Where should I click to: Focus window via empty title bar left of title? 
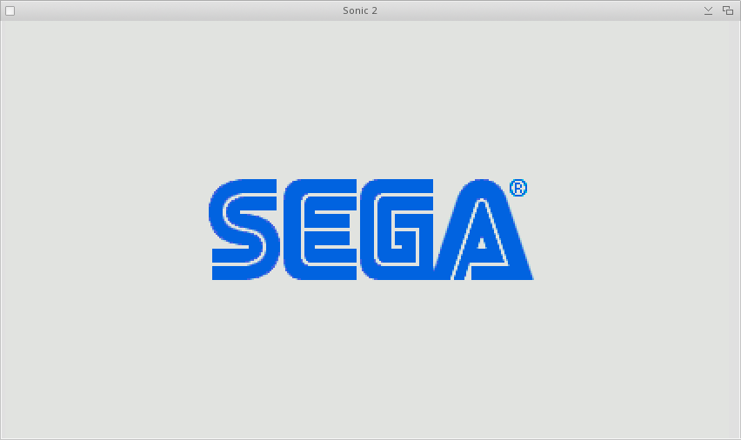click(x=174, y=10)
